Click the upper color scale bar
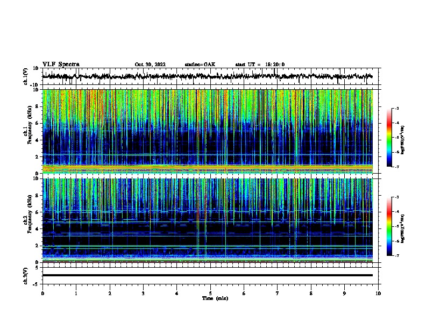The image size is (426, 329). click(x=389, y=138)
